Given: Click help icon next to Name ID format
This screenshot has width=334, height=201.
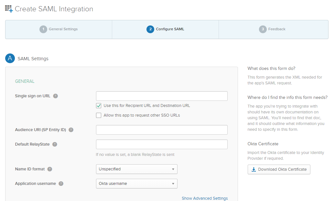Looking at the screenshot, I should pyautogui.click(x=50, y=169).
